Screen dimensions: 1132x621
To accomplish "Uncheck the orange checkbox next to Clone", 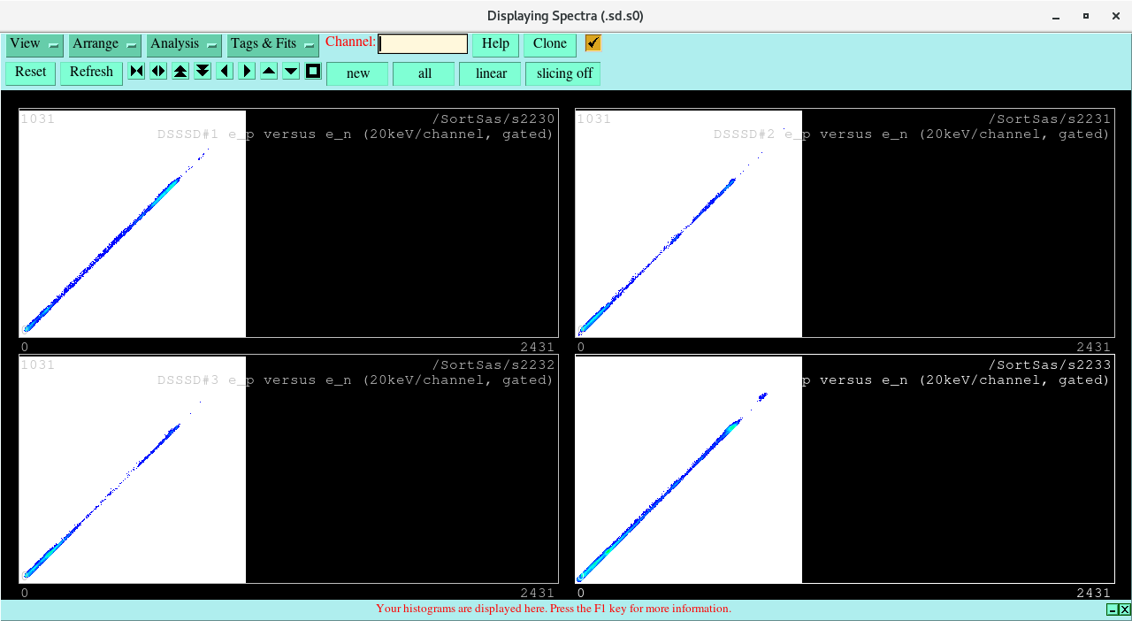I will pos(591,42).
